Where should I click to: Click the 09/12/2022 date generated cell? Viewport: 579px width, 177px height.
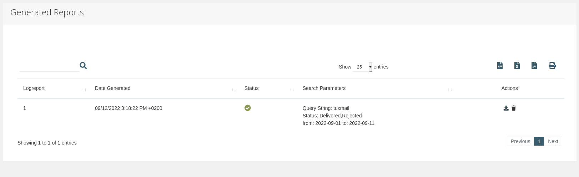(x=129, y=108)
